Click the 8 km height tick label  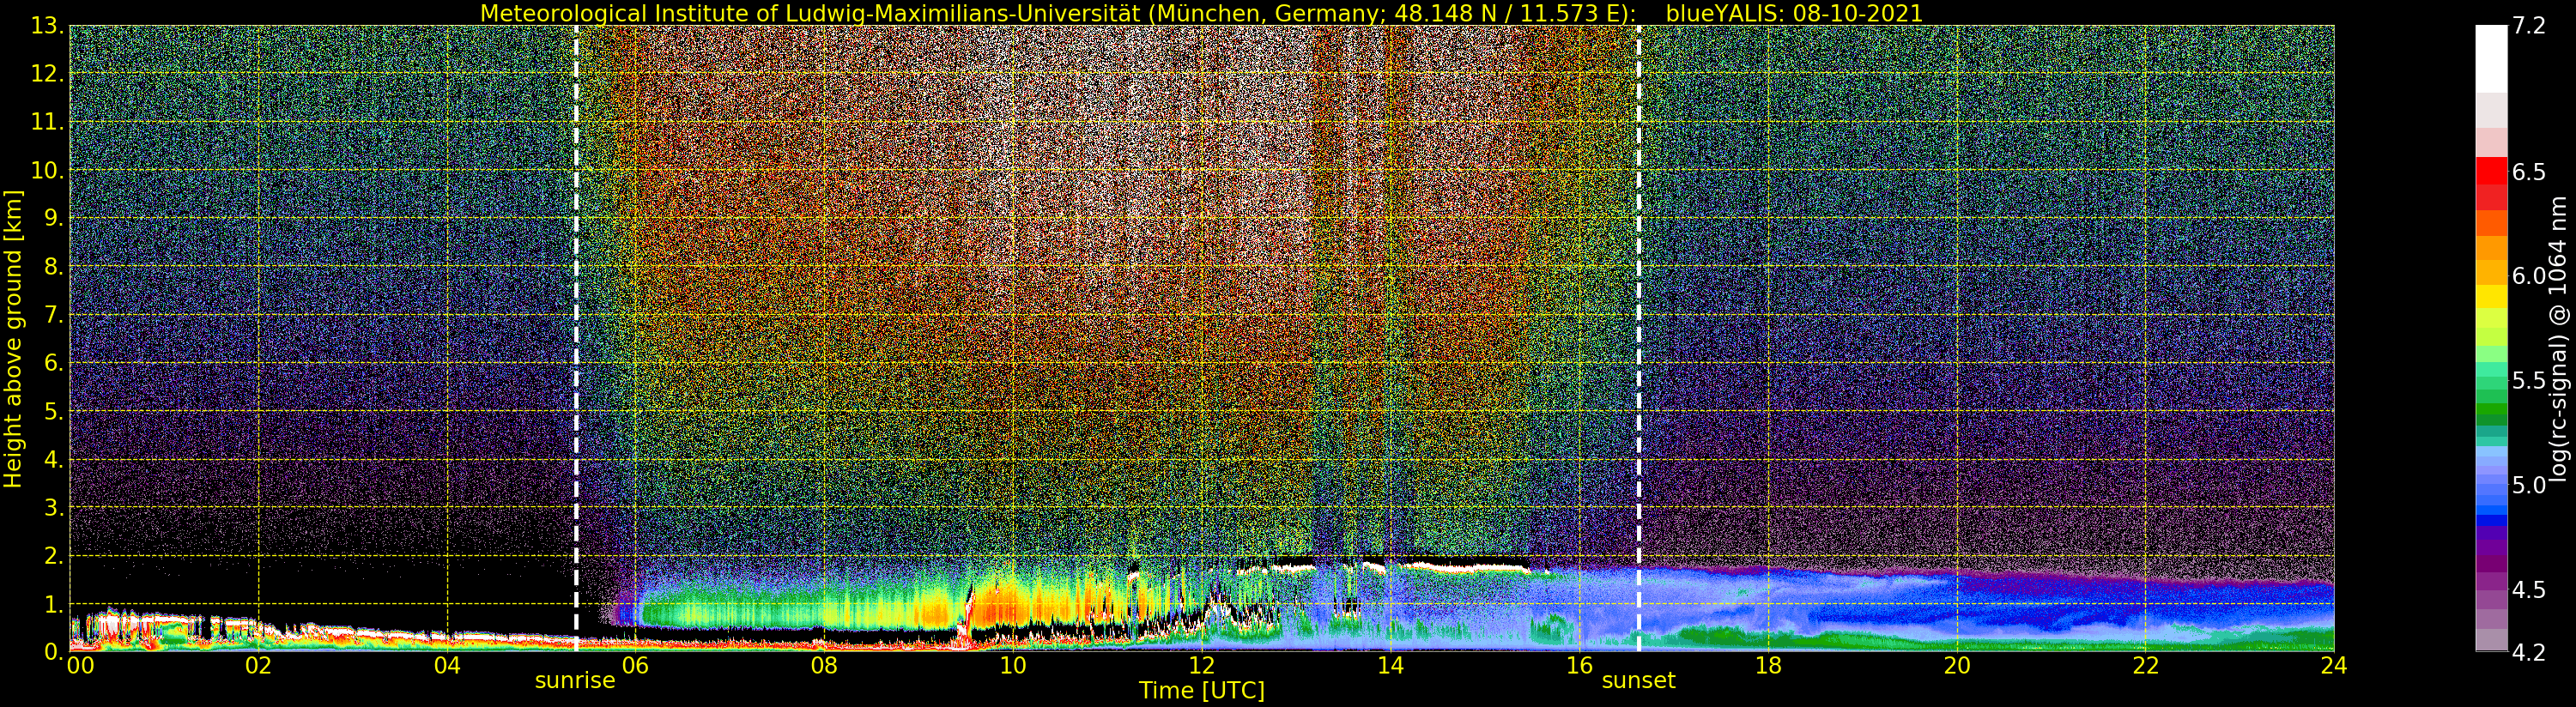54,267
